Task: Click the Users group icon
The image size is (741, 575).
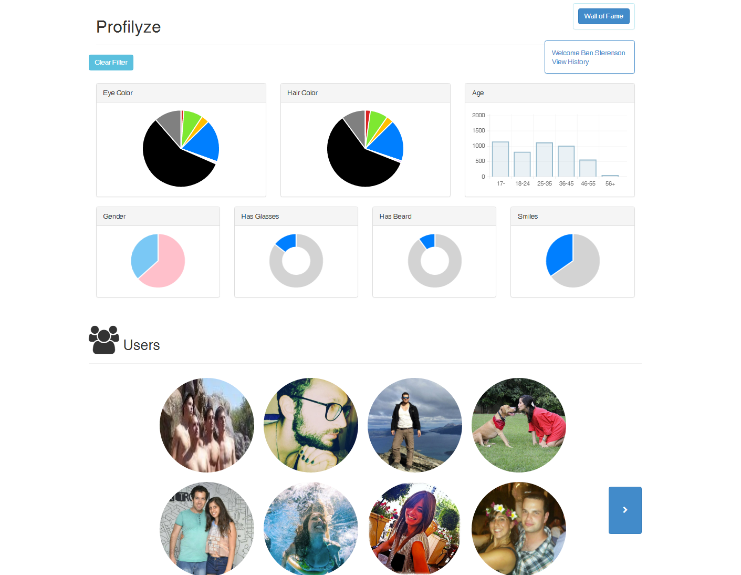Action: click(104, 340)
